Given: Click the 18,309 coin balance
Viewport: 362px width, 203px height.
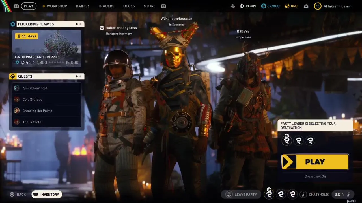Looking at the screenshot, I should point(251,6).
